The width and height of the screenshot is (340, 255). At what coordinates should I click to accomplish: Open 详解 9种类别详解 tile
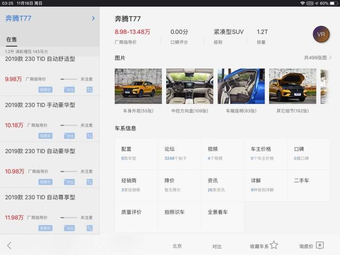pyautogui.click(x=266, y=186)
